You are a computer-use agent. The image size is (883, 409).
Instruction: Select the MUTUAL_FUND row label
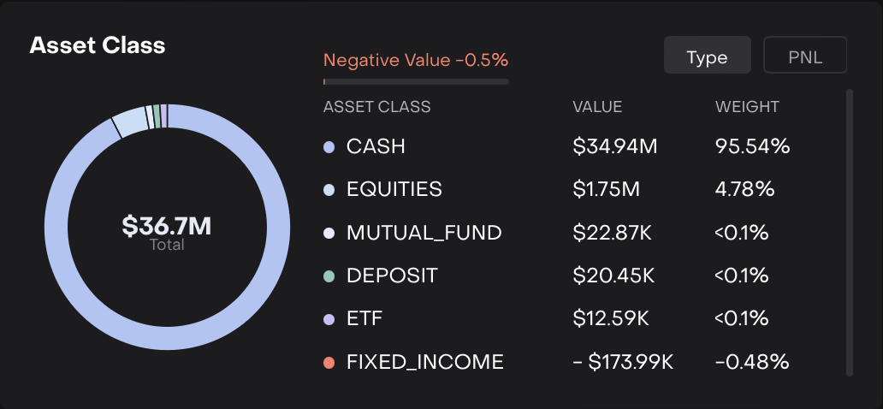(424, 233)
